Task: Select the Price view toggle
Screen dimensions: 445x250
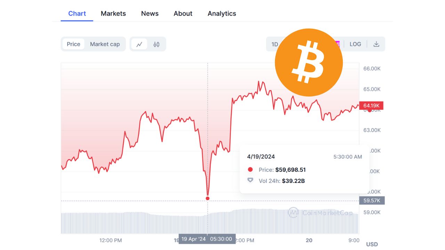Action: pos(73,44)
